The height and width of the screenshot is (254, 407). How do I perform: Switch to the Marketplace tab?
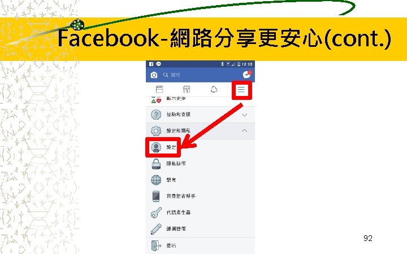click(187, 89)
